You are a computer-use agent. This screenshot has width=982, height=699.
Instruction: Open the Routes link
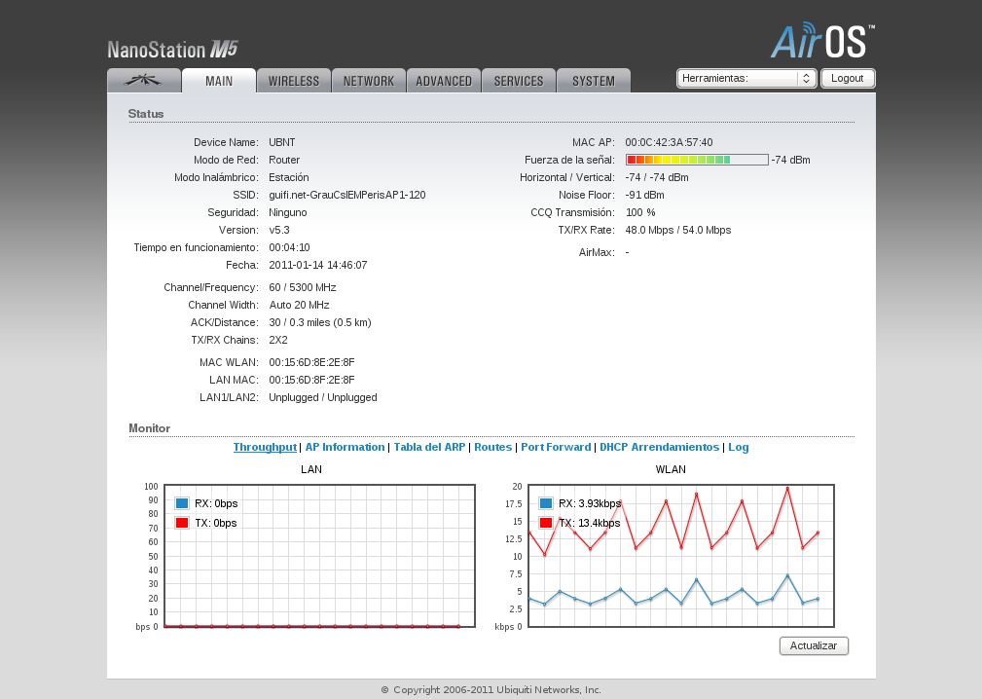click(492, 447)
